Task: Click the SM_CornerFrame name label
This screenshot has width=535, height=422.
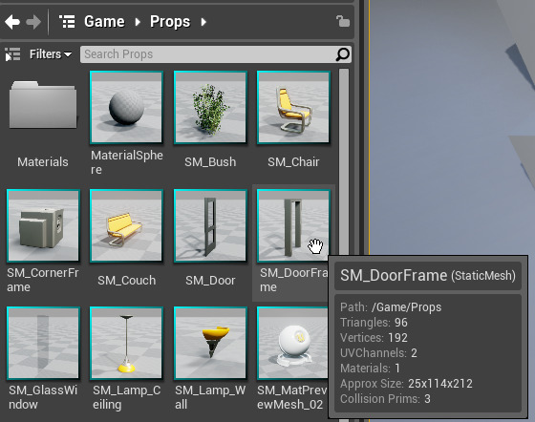Action: pyautogui.click(x=43, y=280)
